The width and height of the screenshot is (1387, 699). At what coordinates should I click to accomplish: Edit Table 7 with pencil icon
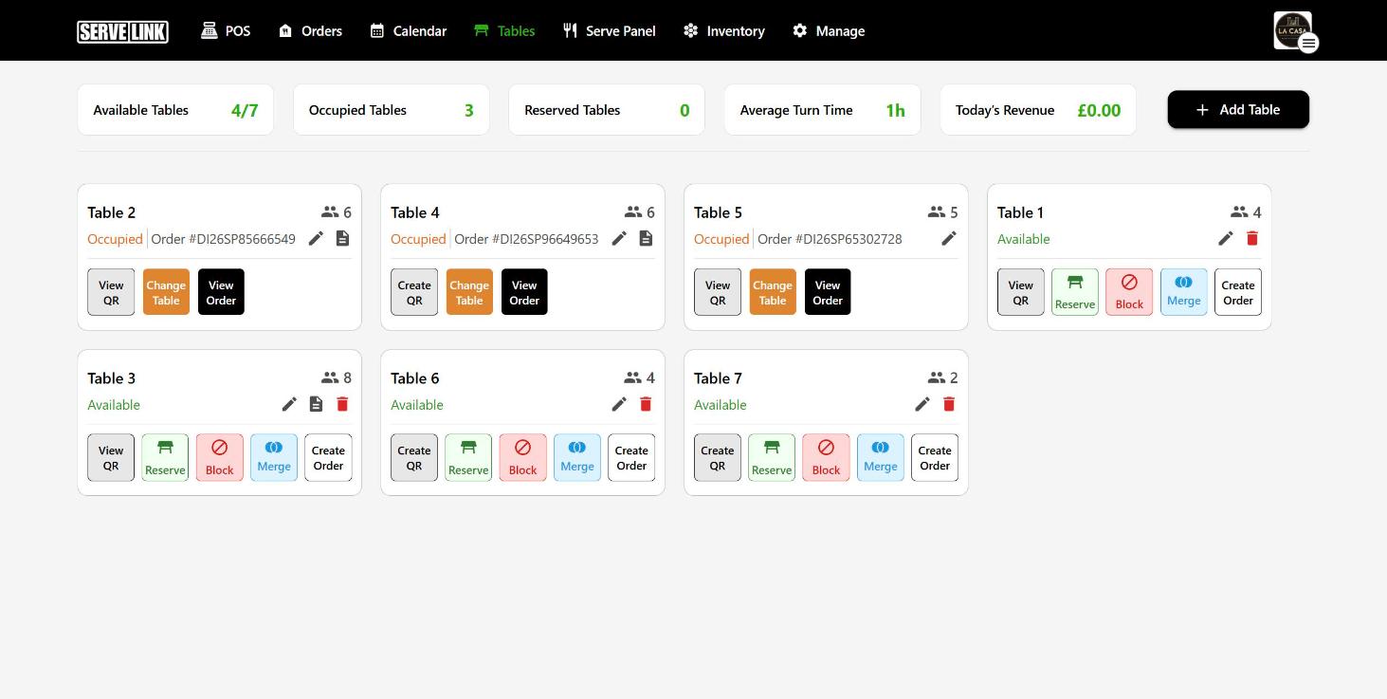tap(922, 404)
